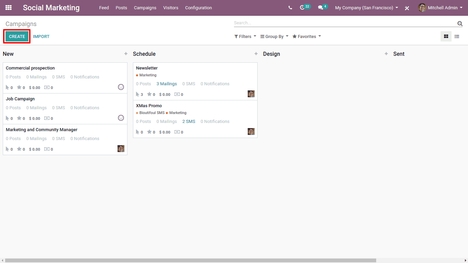468x263 pixels.
Task: Open the Job Campaign card title
Action: click(20, 99)
